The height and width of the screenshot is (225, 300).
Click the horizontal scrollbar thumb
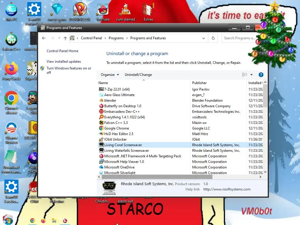tap(157, 177)
